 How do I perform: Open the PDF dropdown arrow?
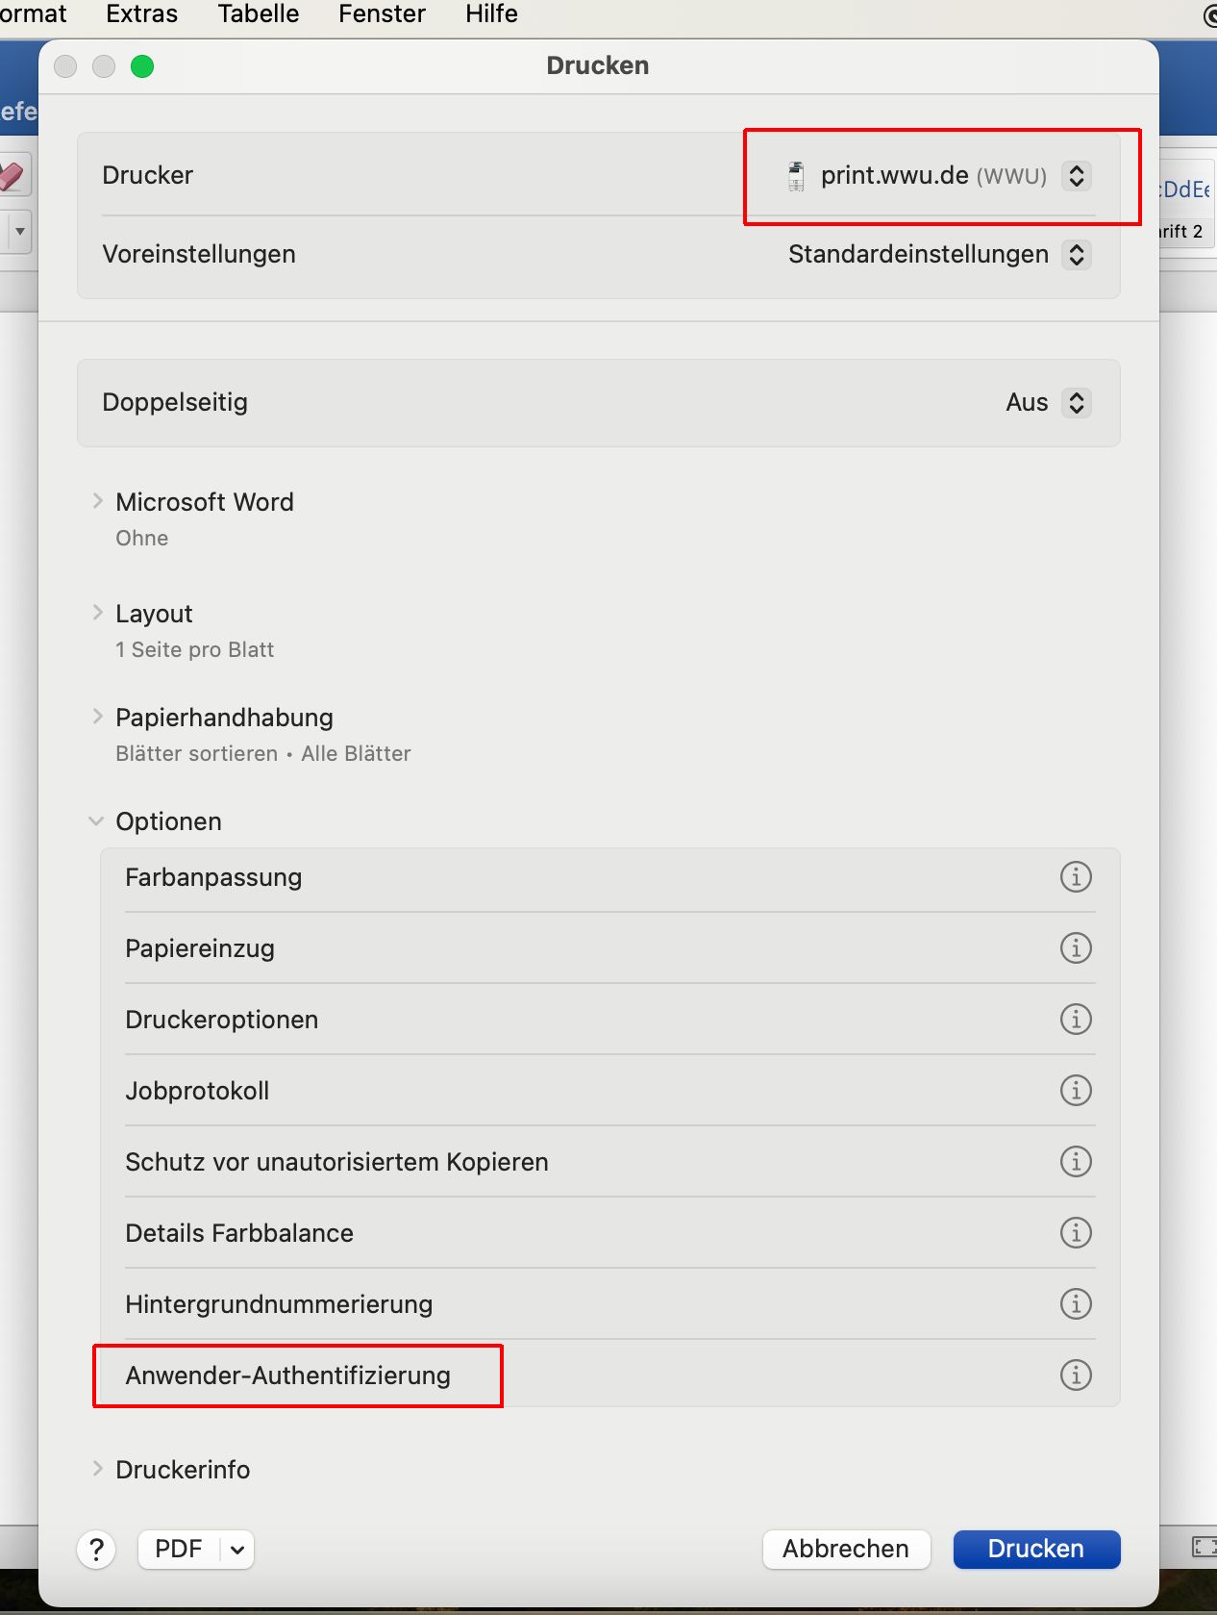coord(237,1550)
